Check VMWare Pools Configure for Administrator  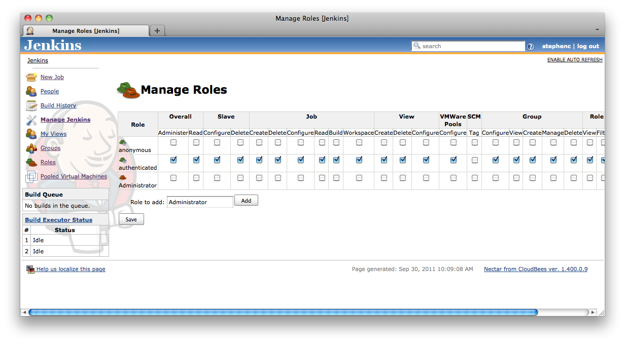454,178
